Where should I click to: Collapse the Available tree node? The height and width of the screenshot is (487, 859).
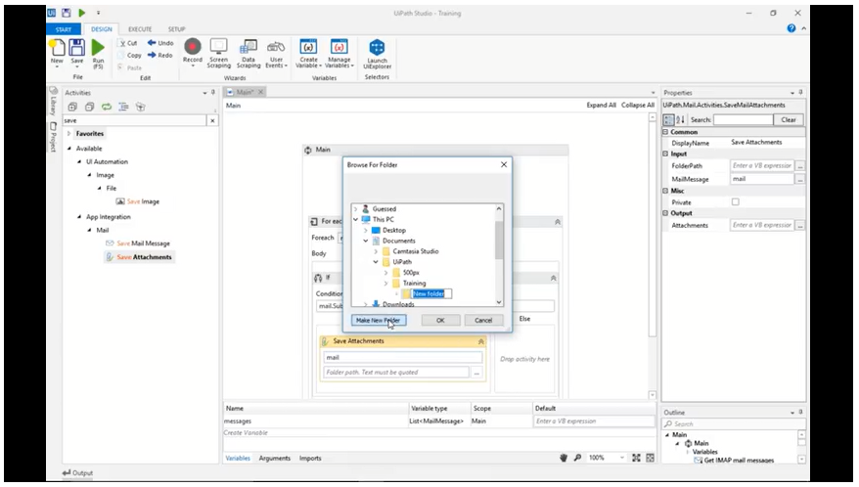pos(69,149)
